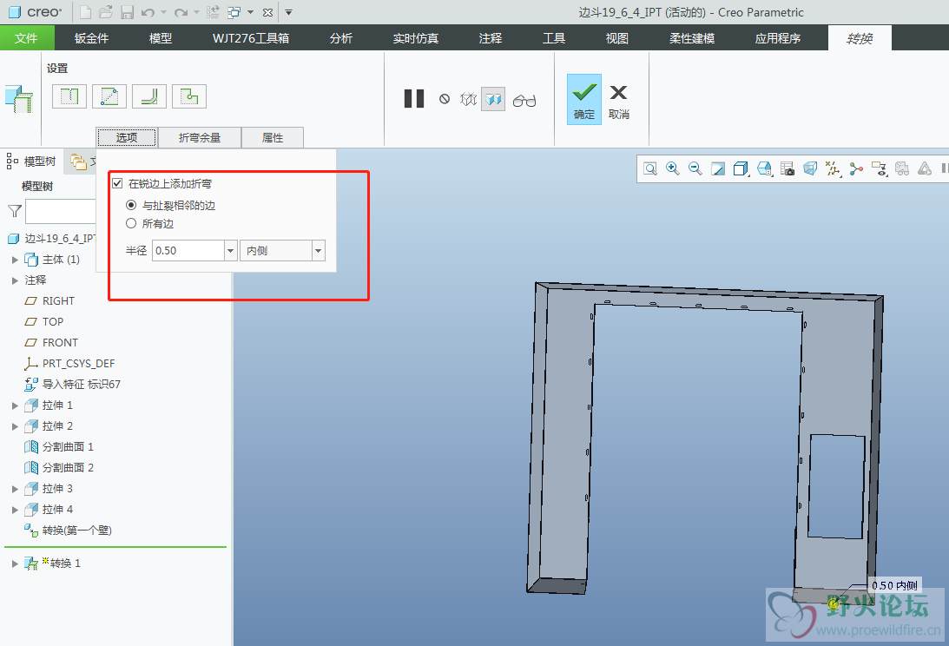Switch to the 柔性建模 ribbon tab
This screenshot has height=646, width=949.
[x=692, y=38]
